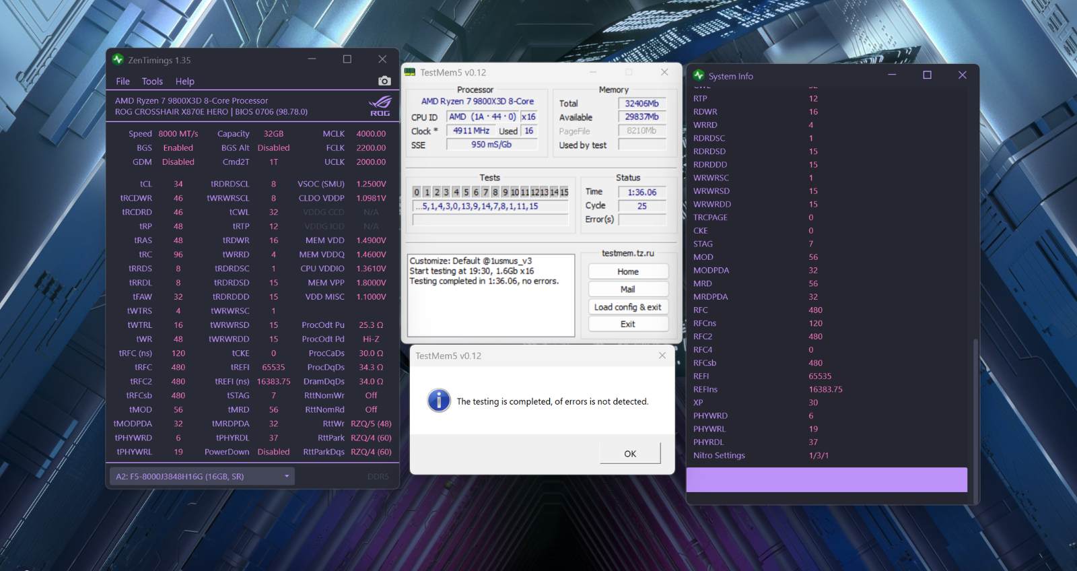The height and width of the screenshot is (571, 1077).
Task: Click the RDWR row in System Info
Action: click(x=827, y=112)
